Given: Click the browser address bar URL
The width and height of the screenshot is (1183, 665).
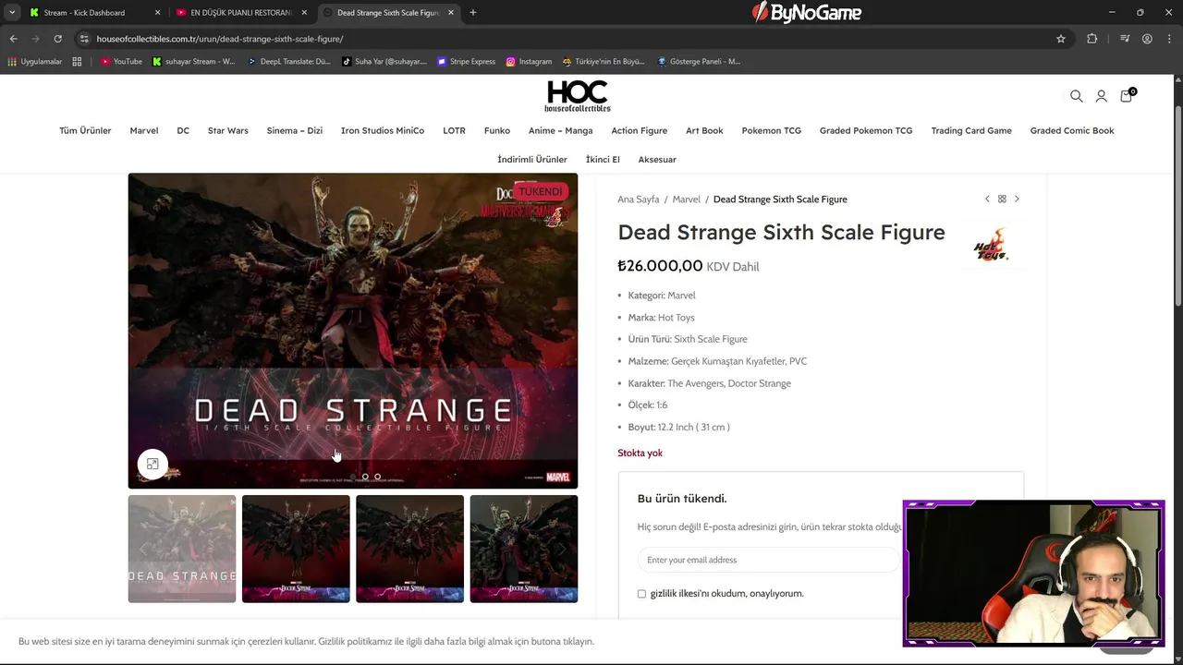Looking at the screenshot, I should 220,39.
